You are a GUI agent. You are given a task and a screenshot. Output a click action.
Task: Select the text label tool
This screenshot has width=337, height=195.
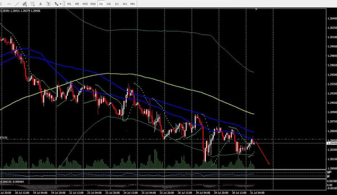[x=48, y=4]
